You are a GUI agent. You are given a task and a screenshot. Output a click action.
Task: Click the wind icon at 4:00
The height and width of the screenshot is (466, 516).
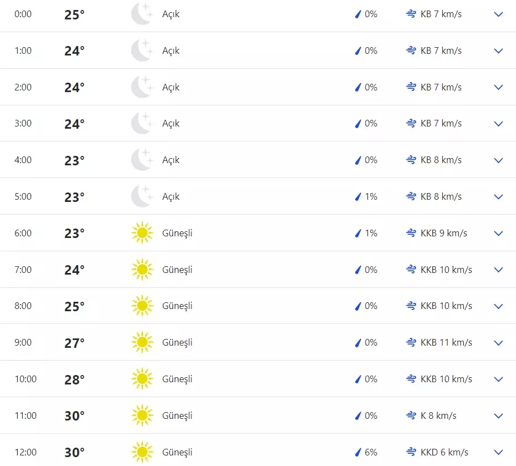[411, 160]
